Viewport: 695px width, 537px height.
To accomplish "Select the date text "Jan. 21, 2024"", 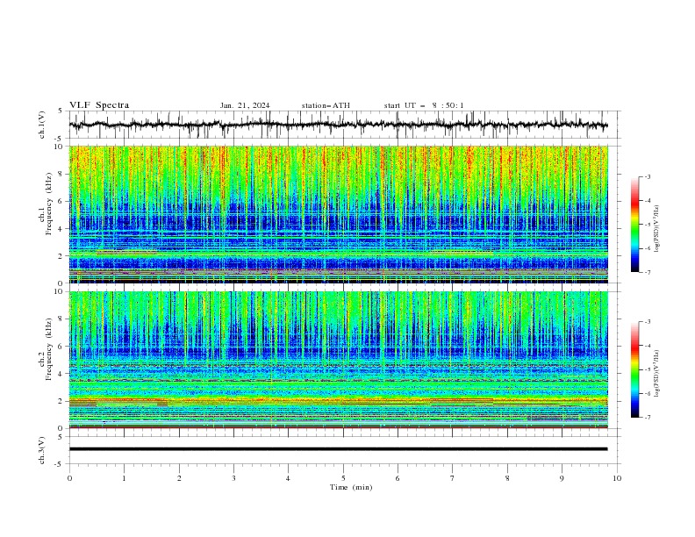I will [245, 105].
